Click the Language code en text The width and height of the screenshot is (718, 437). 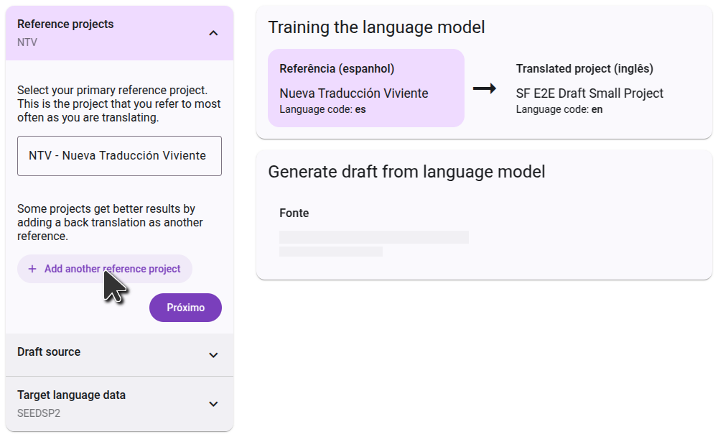(x=559, y=109)
